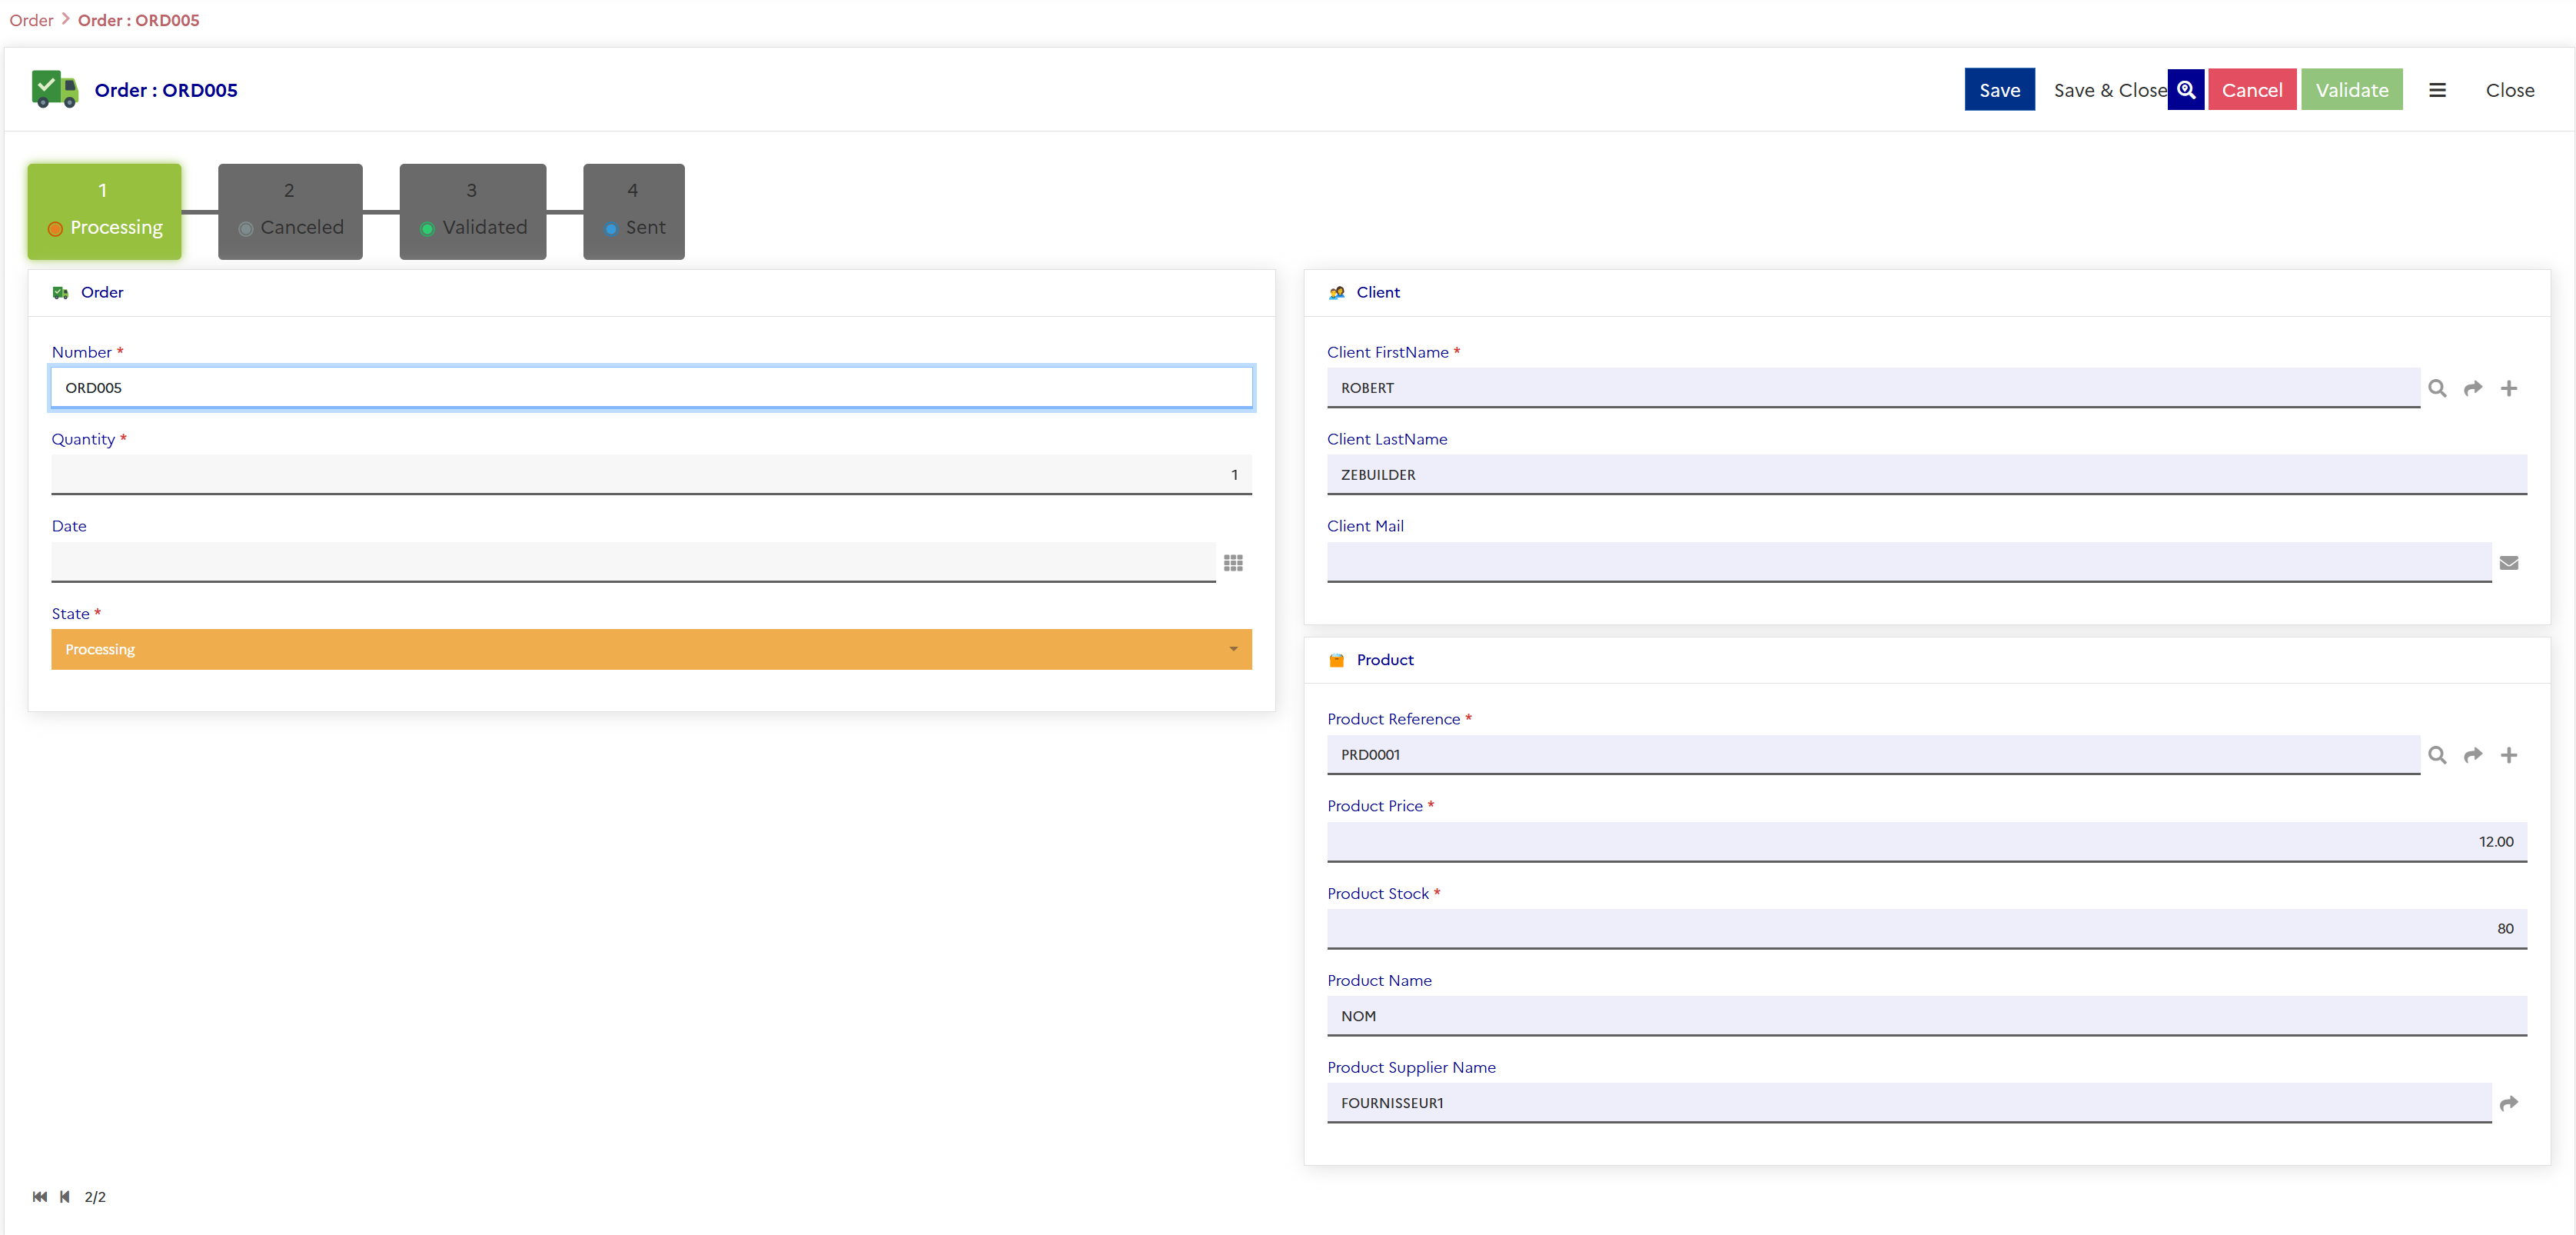The image size is (2576, 1235).
Task: Focus the Number field ORD005
Action: (652, 388)
